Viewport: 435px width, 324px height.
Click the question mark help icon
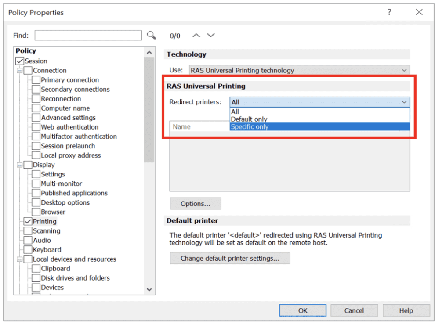tap(389, 12)
